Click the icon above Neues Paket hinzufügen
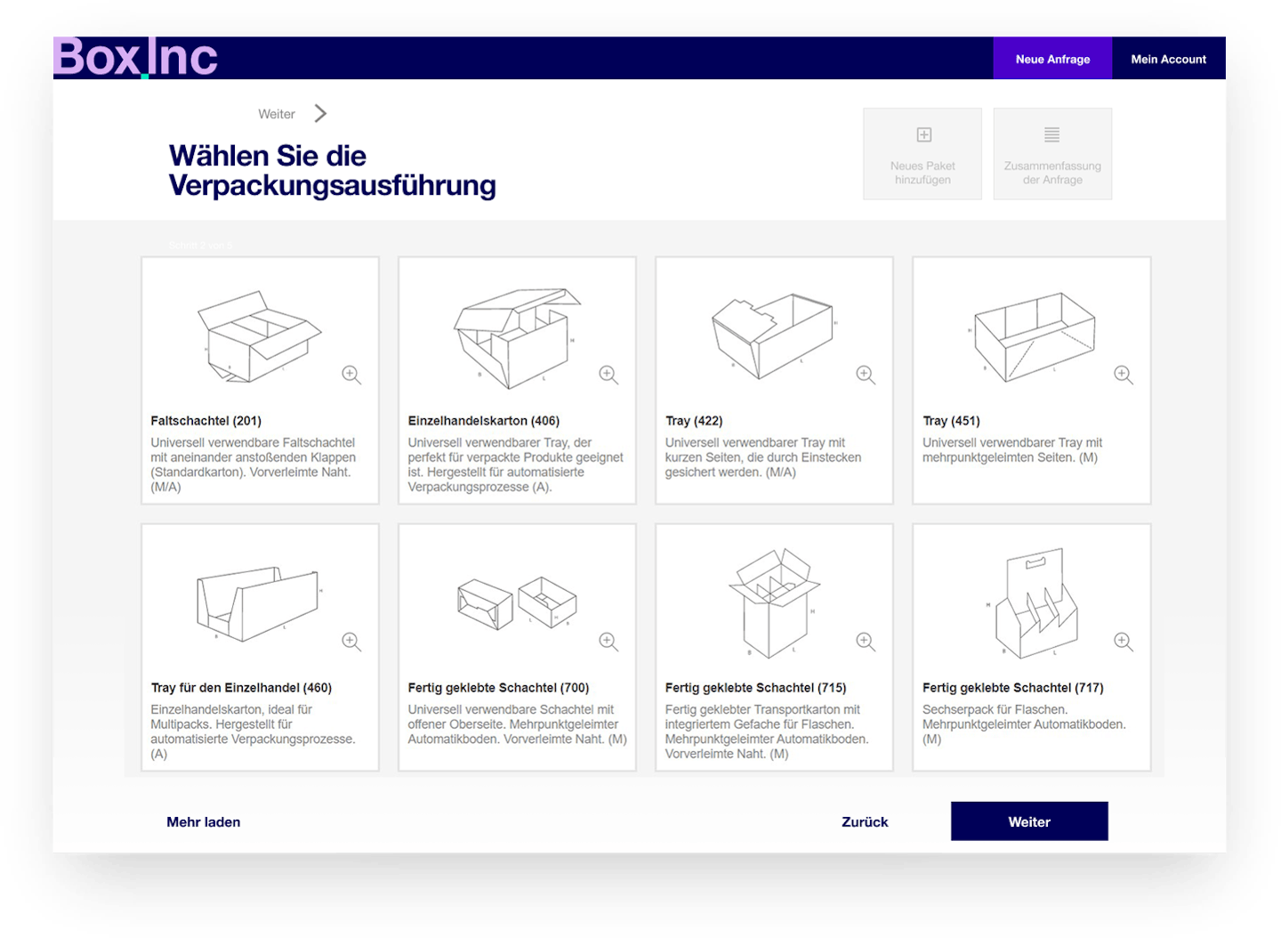This screenshot has height=938, width=1281. [x=924, y=135]
